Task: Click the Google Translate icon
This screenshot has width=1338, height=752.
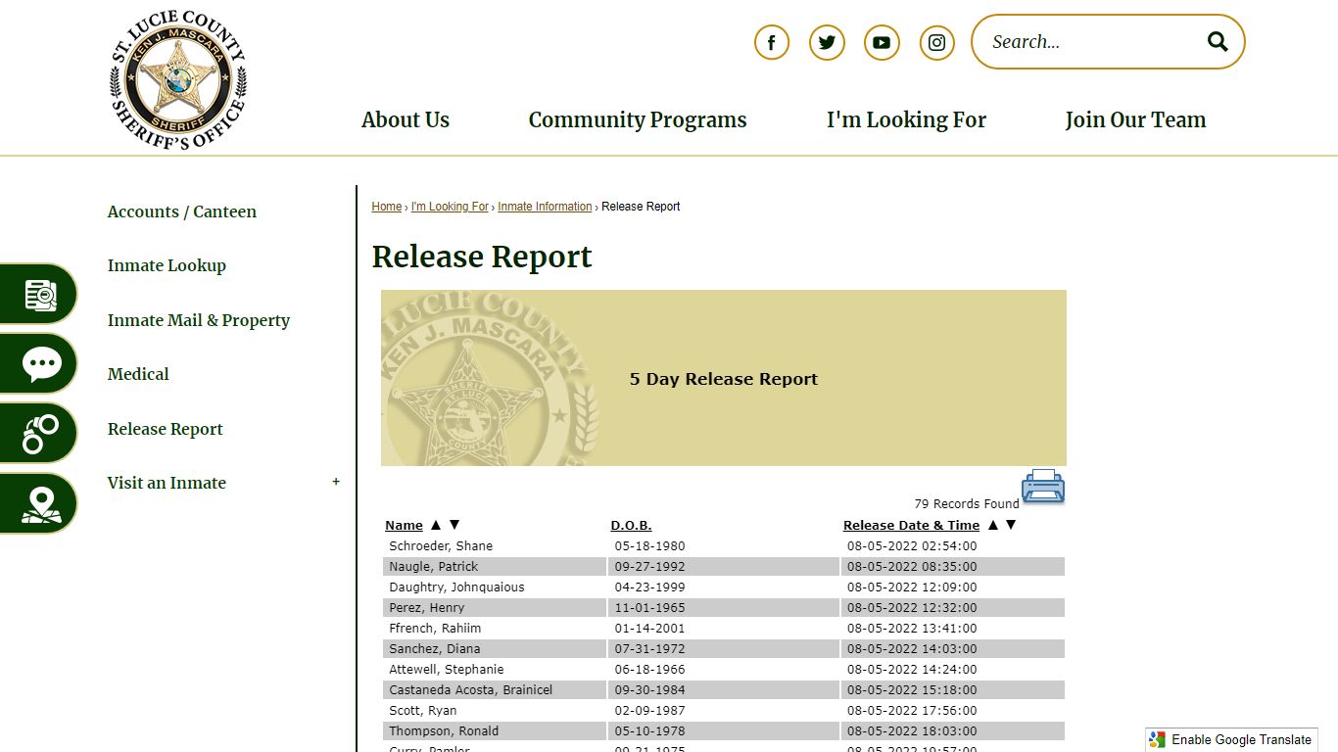Action: (1158, 740)
